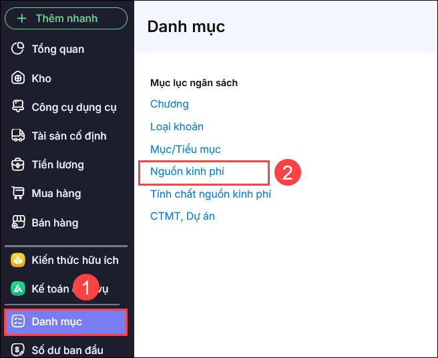The height and width of the screenshot is (358, 438).
Task: Click the Tiền lương briefcase icon
Action: [x=18, y=164]
